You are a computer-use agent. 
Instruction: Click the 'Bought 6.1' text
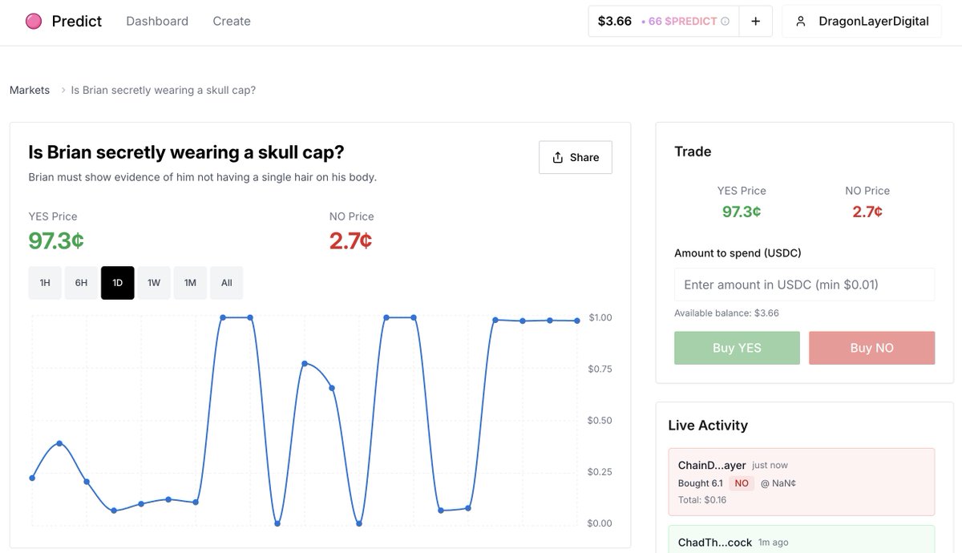(701, 483)
